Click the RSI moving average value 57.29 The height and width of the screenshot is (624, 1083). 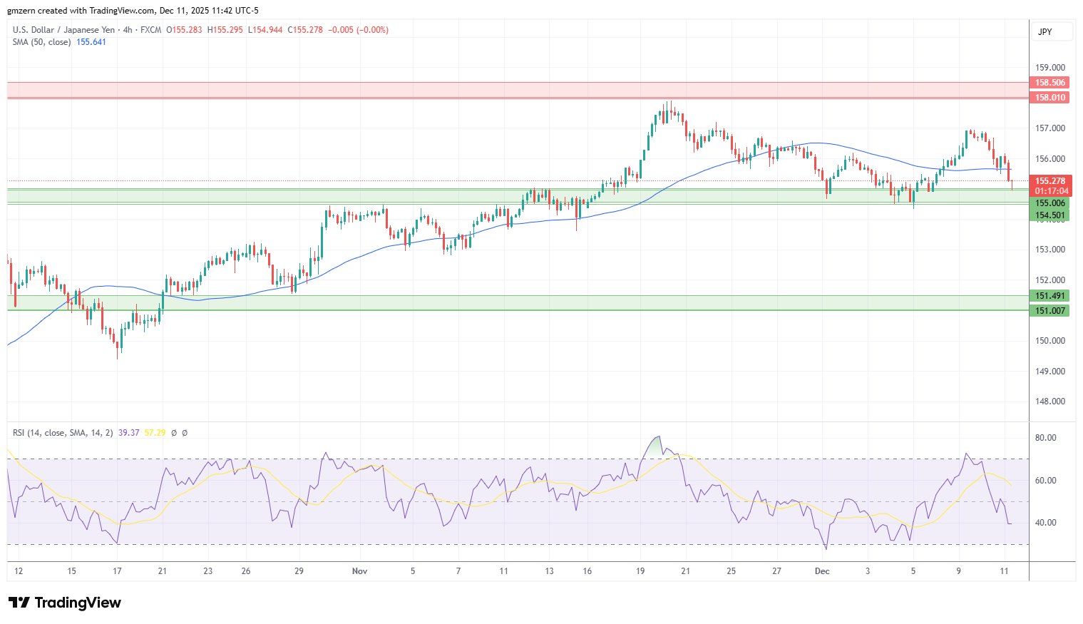[155, 433]
